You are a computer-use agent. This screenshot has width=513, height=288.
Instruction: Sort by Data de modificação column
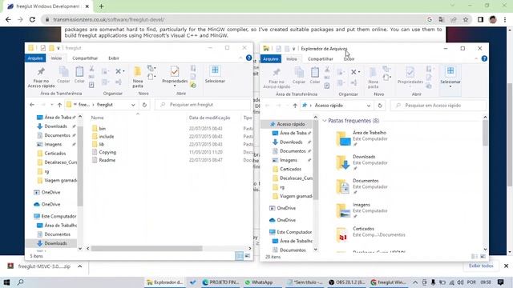click(209, 118)
